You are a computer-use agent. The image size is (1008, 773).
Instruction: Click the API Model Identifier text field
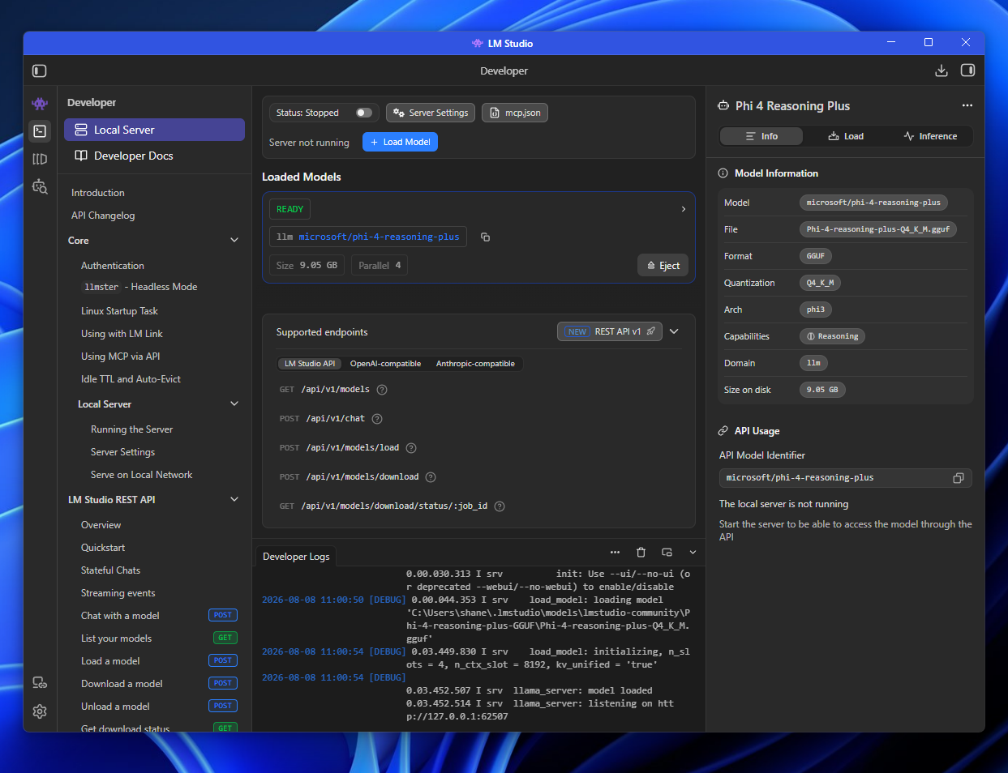(x=845, y=478)
